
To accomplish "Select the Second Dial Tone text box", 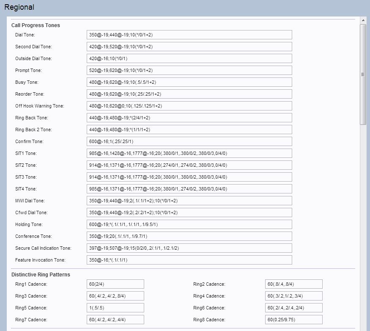I will 189,47.
